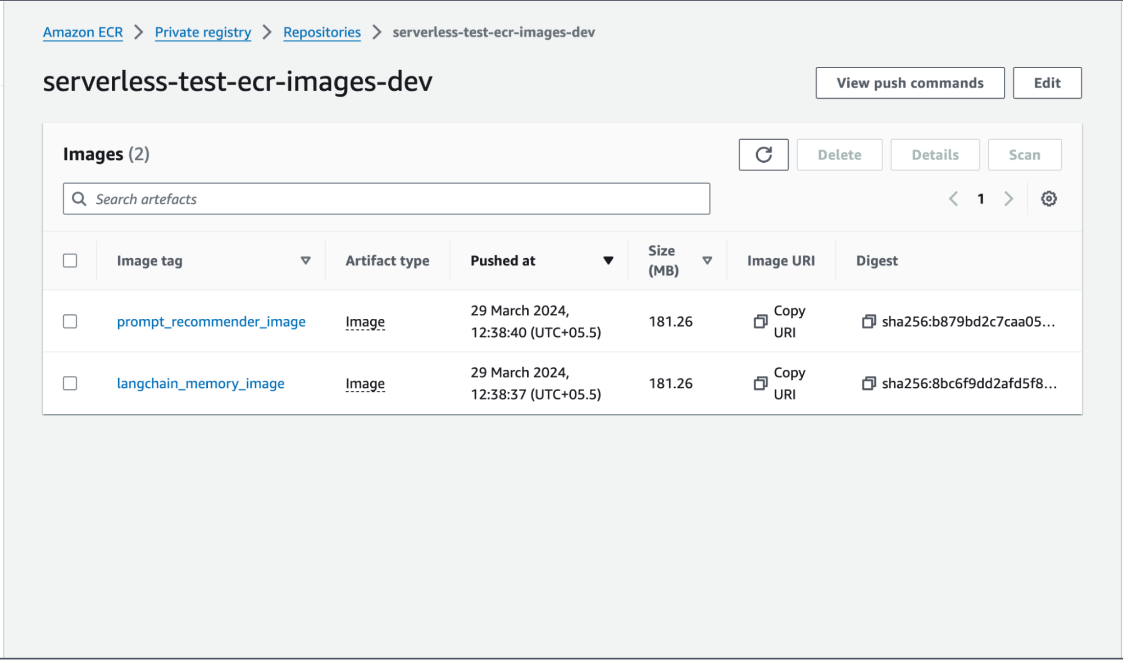Click the Edit repository button
The image size is (1123, 660).
point(1047,83)
